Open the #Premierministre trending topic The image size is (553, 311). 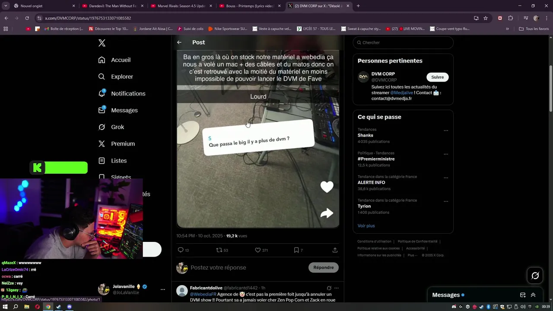tap(376, 159)
